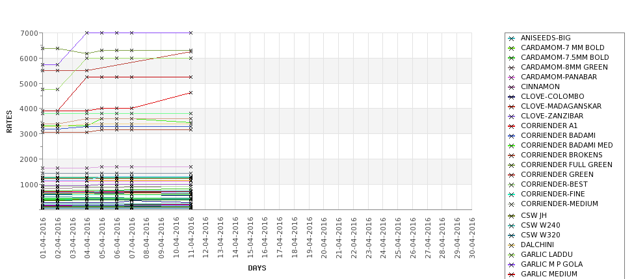Image resolution: width=634 pixels, height=279 pixels.
Task: Select the CSW JH legend label
Action: tap(534, 215)
